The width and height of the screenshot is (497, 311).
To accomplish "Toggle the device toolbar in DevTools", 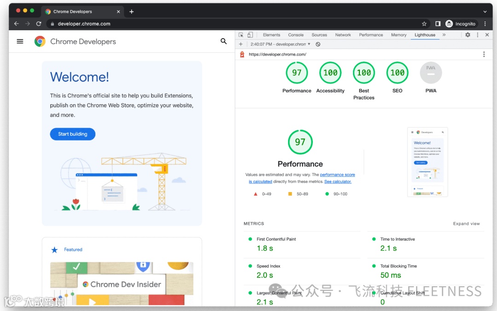I will [250, 35].
